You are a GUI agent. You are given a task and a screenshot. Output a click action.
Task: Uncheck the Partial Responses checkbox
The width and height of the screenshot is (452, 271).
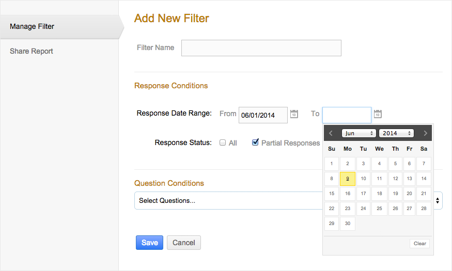(x=255, y=142)
